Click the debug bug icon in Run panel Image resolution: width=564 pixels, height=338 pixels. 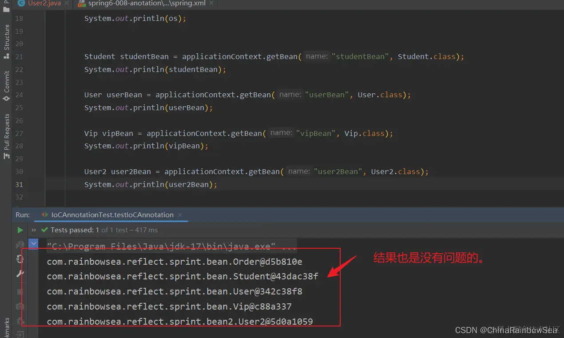tap(20, 320)
